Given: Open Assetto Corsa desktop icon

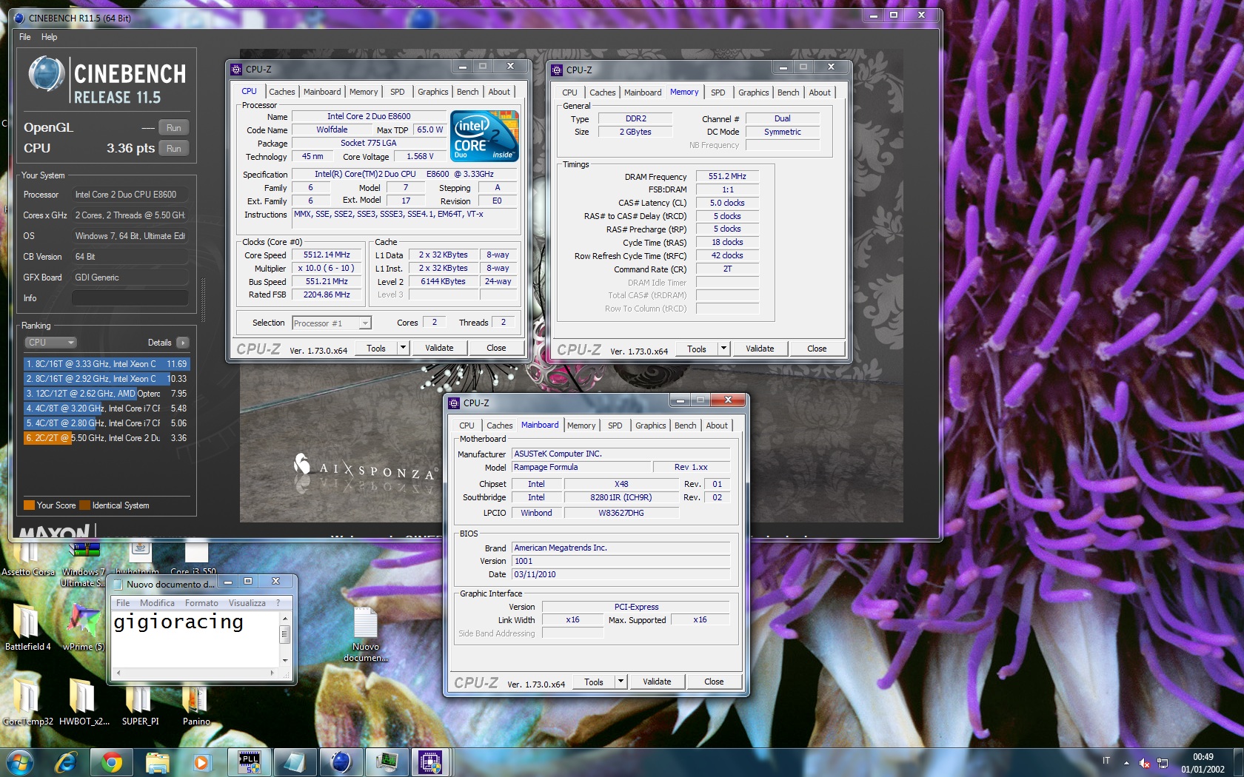Looking at the screenshot, I should (27, 560).
